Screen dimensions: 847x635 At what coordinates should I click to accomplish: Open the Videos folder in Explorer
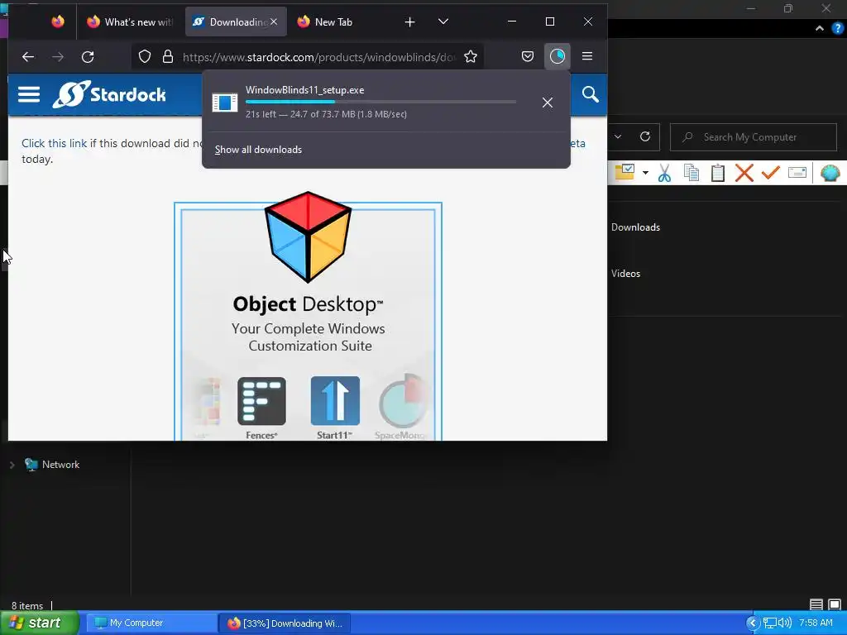click(x=625, y=273)
